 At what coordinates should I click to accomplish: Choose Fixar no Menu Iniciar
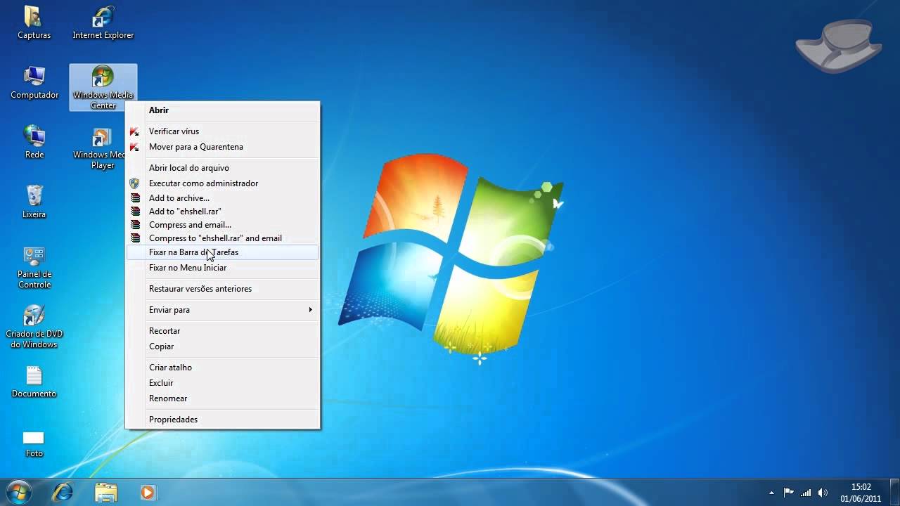[x=222, y=268]
